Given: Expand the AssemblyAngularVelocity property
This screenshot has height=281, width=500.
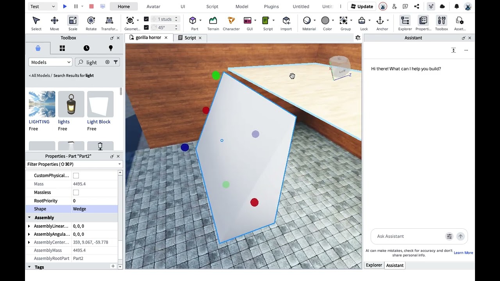Looking at the screenshot, I should click(29, 234).
